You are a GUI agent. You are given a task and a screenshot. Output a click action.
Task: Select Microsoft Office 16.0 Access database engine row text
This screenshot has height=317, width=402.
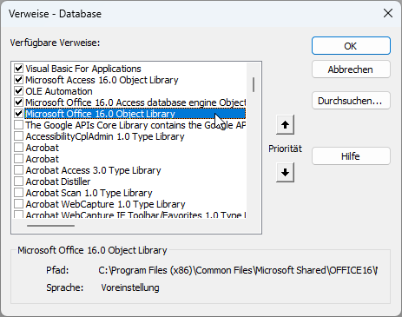point(135,102)
